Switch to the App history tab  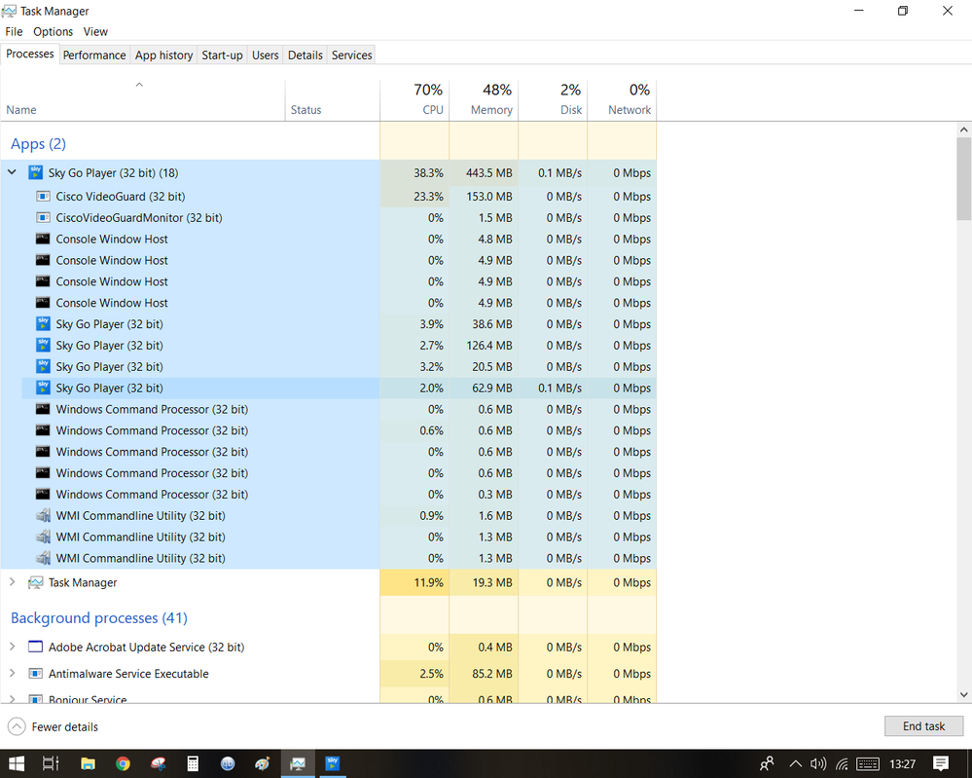click(163, 56)
